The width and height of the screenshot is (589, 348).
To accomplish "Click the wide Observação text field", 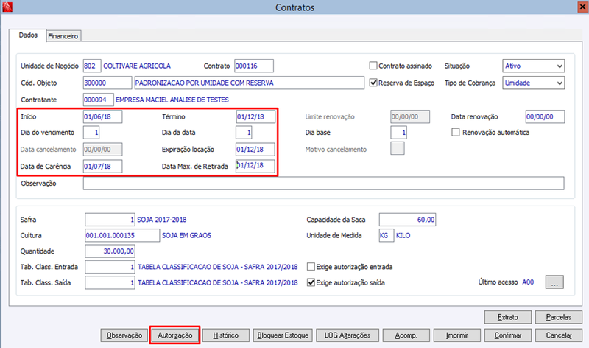I will pos(323,184).
